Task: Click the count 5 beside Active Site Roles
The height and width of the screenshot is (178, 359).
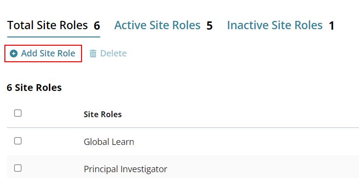Action: pyautogui.click(x=210, y=26)
